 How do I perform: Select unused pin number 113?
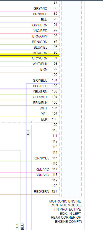coord(55,147)
